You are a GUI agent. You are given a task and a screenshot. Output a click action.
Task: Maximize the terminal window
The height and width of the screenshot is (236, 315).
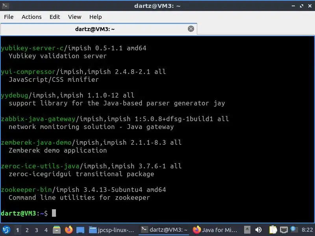302,6
